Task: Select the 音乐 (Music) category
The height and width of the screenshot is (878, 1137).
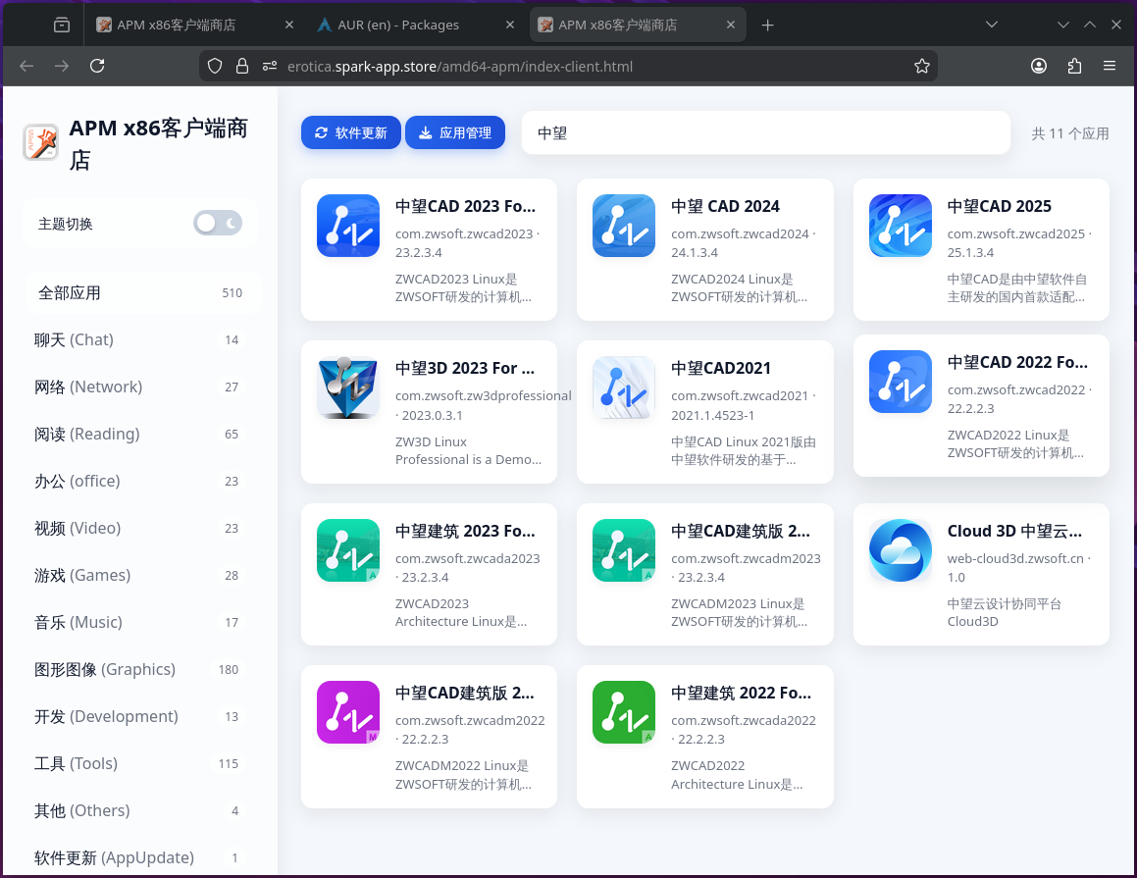Action: 142,622
